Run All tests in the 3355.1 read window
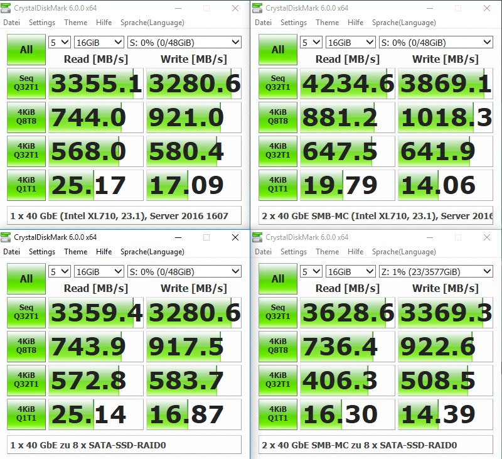502x459 pixels. (x=26, y=50)
